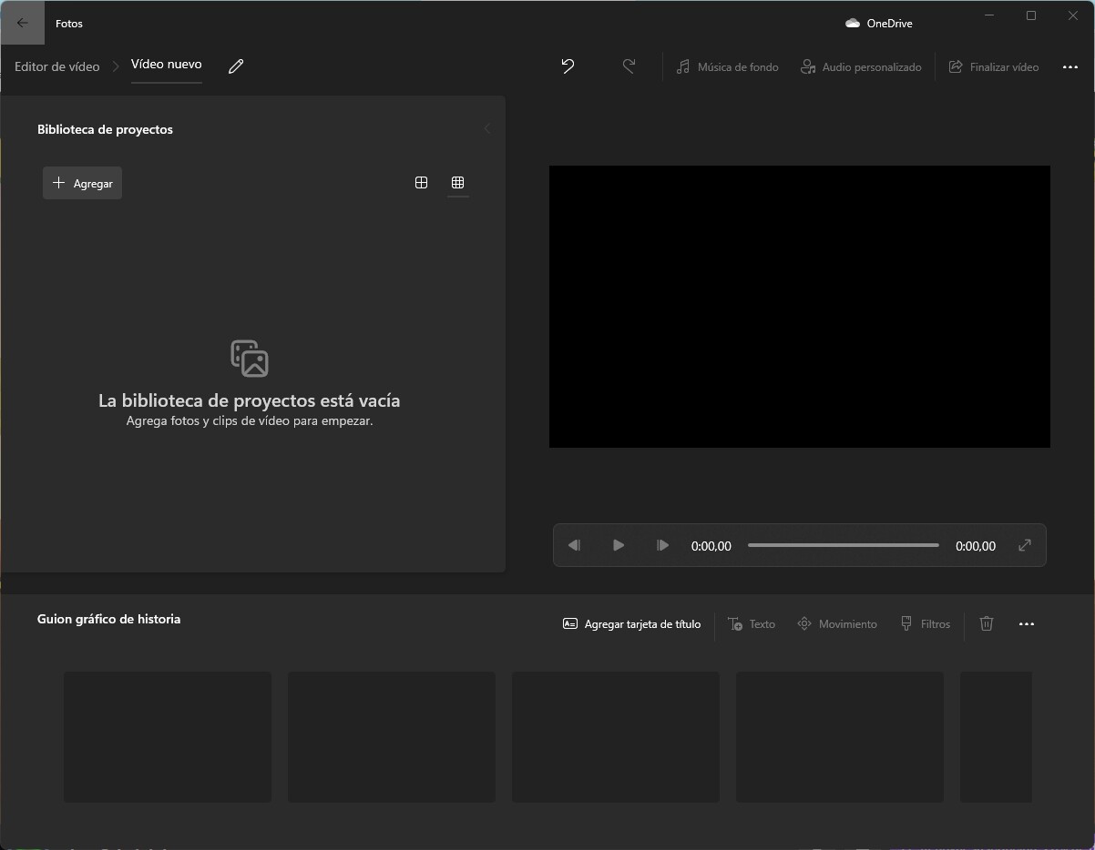Open the storyboard overflow menu

1028,623
